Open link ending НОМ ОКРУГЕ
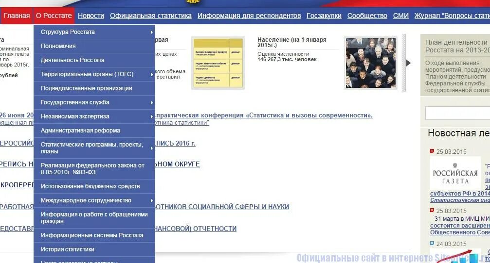The width and height of the screenshot is (490, 263). tap(178, 164)
